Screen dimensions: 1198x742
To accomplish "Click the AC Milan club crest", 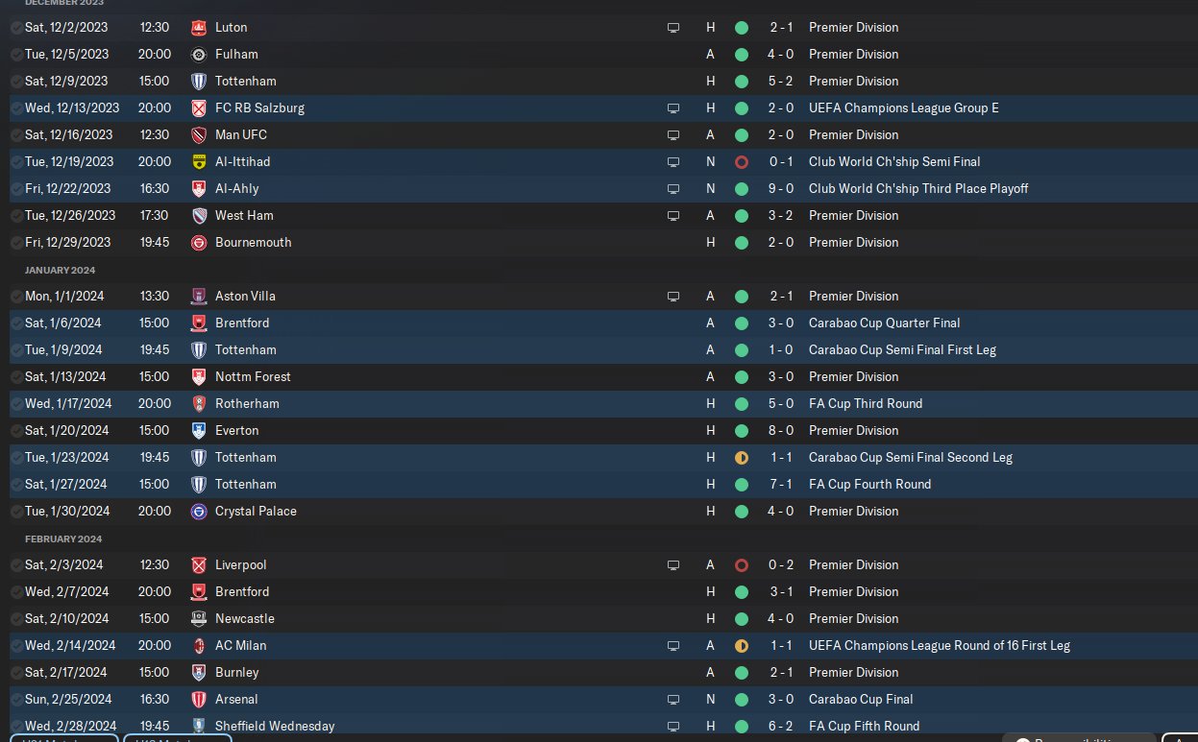I will (199, 646).
